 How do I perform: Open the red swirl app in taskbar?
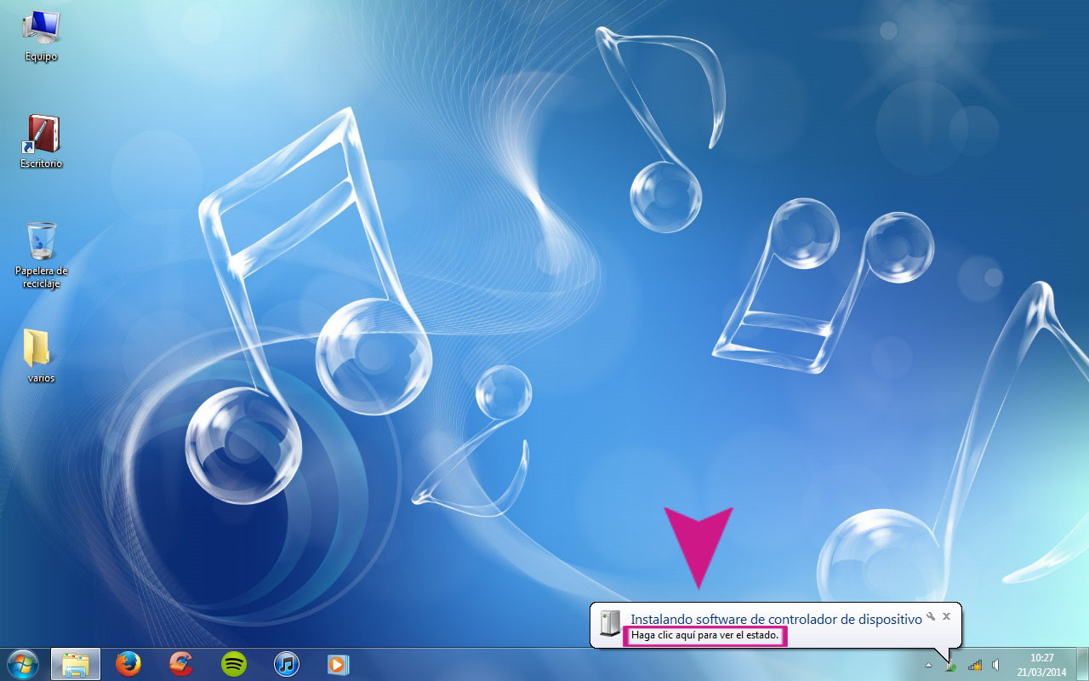click(181, 664)
